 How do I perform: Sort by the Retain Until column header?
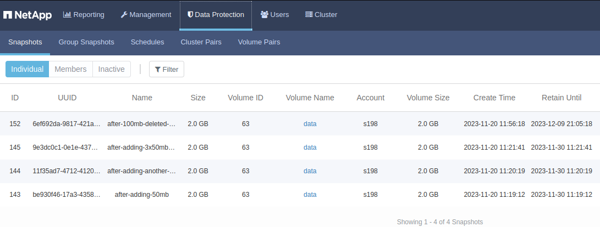point(562,98)
